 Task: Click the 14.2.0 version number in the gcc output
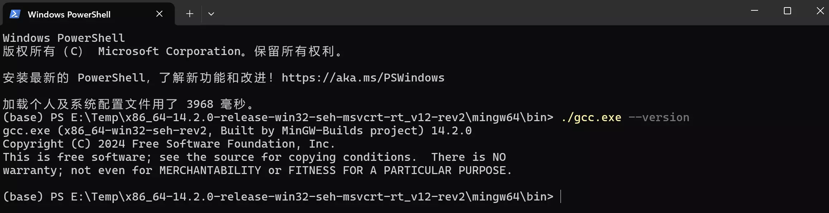point(451,130)
